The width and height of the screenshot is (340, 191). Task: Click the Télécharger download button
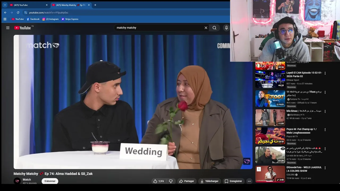pyautogui.click(x=209, y=181)
